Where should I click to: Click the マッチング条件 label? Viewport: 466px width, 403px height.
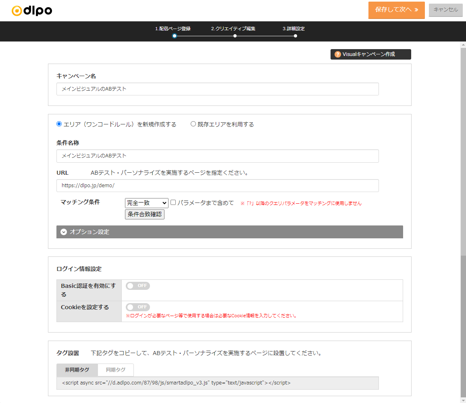(80, 202)
